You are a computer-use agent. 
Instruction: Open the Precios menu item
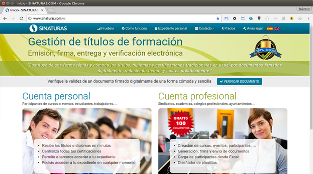(x=228, y=28)
